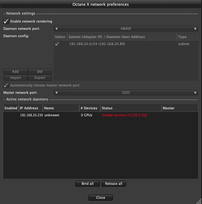Click the unknown daemon name cell
This screenshot has height=204, width=202.
[x=52, y=115]
